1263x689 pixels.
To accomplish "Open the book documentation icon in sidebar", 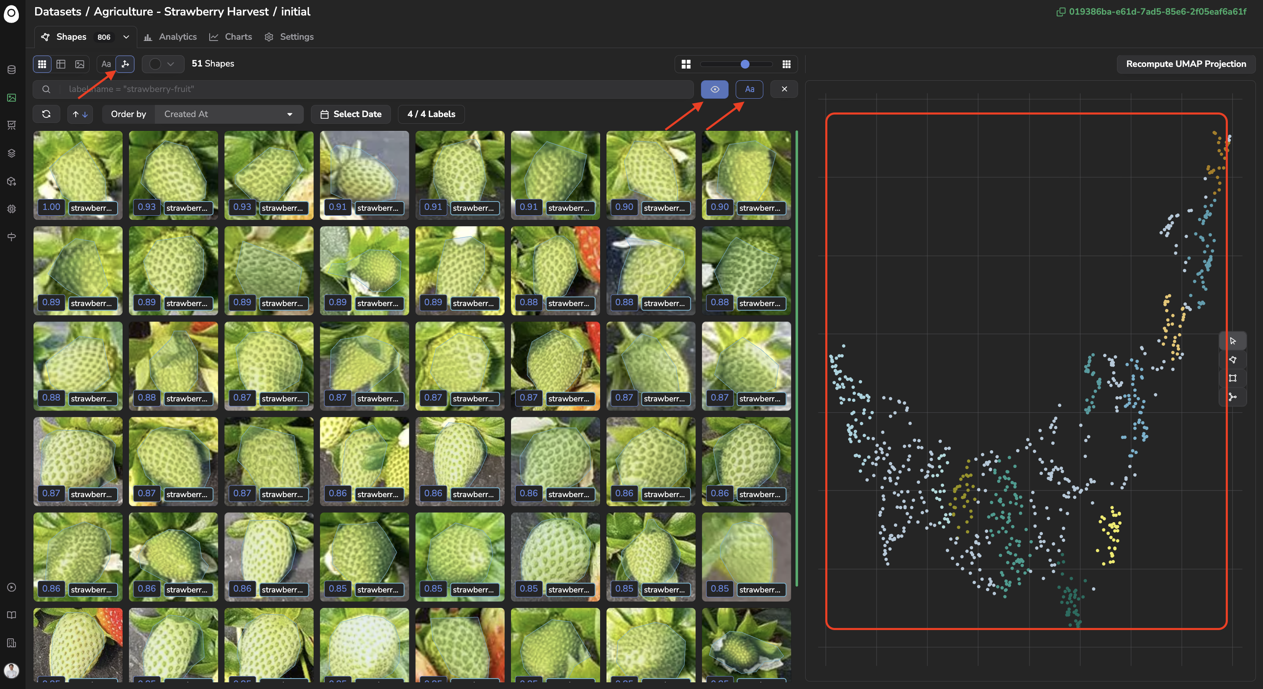I will (12, 615).
